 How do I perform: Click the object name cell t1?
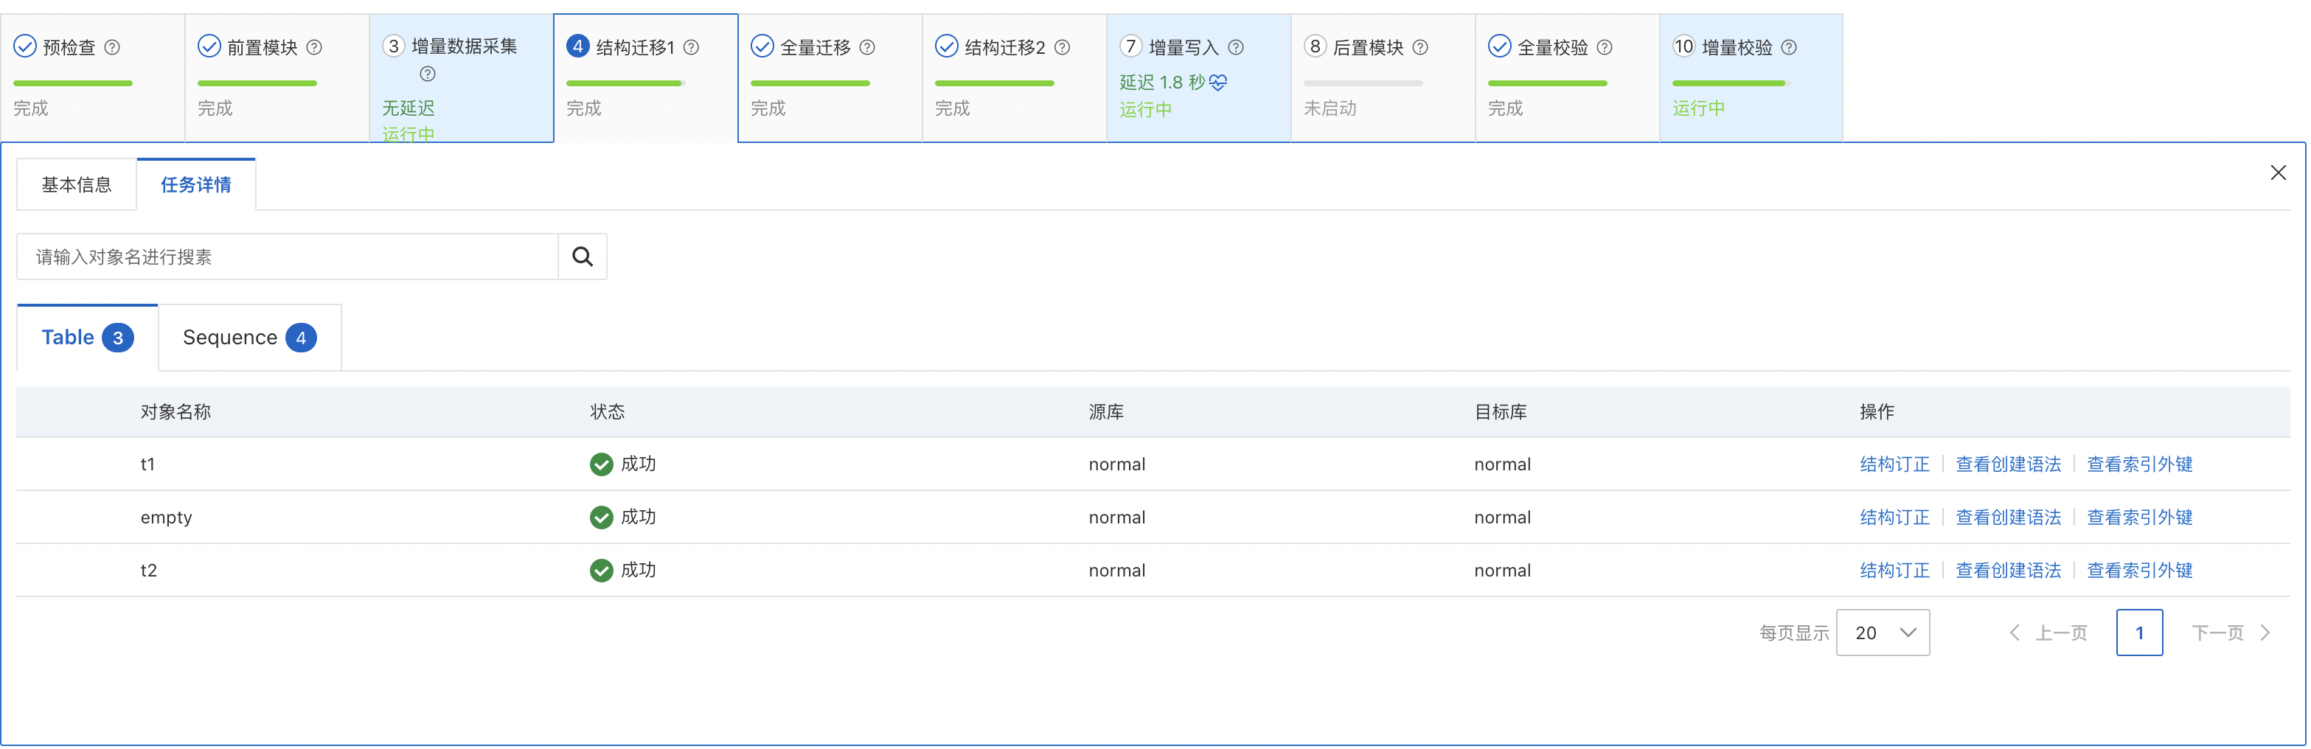coord(148,464)
